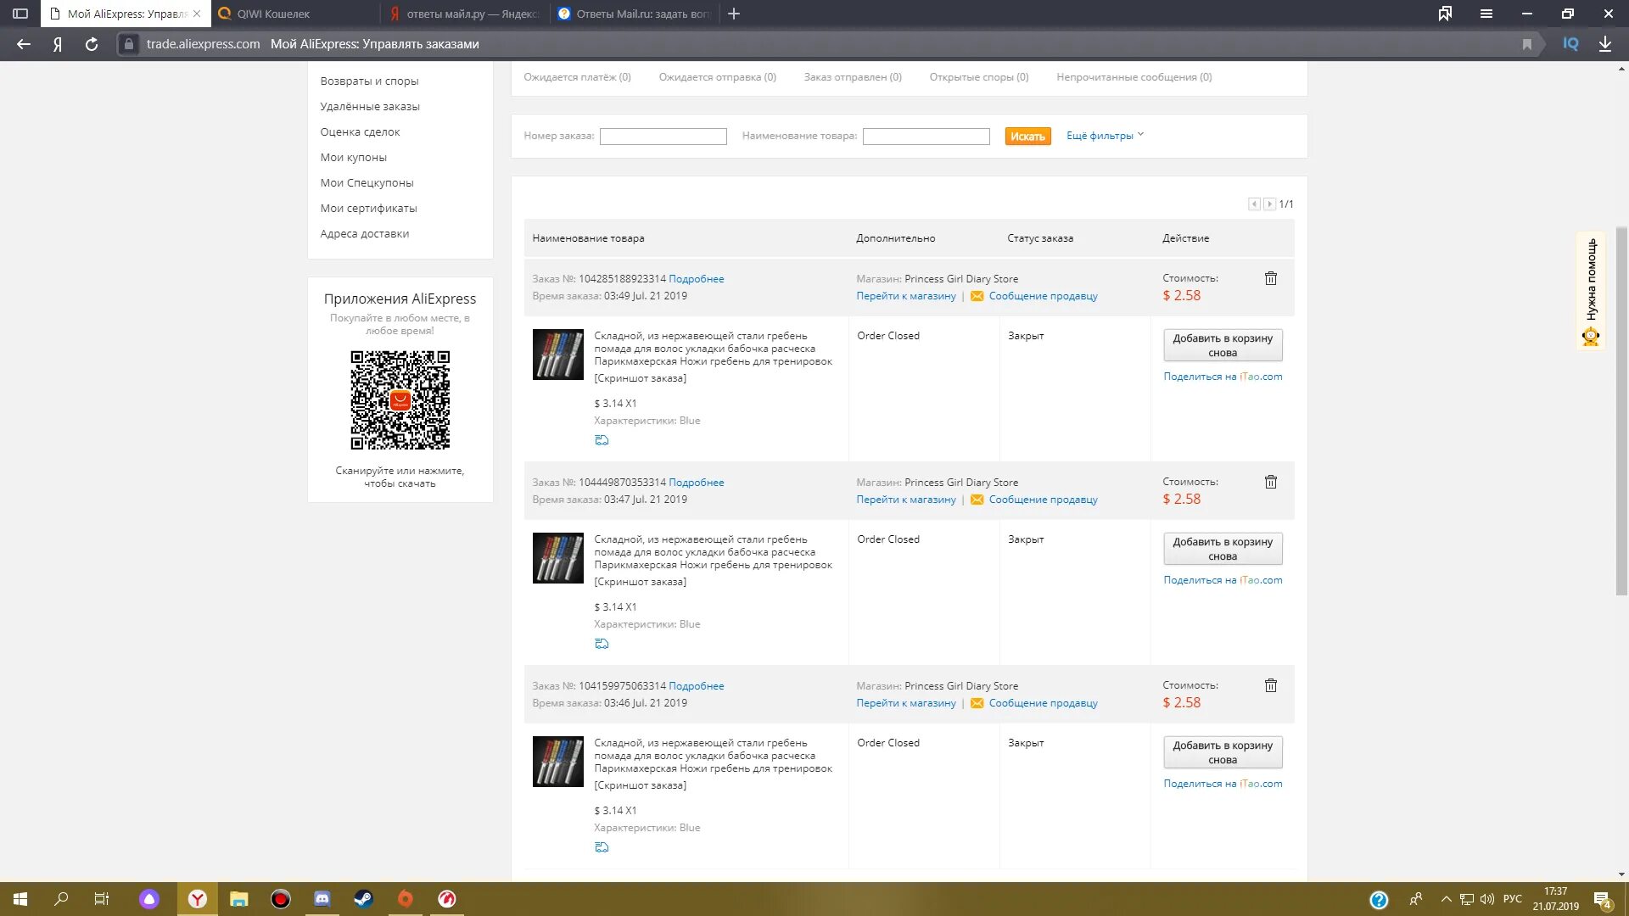Open browser downloads arrow icon

(x=1604, y=44)
